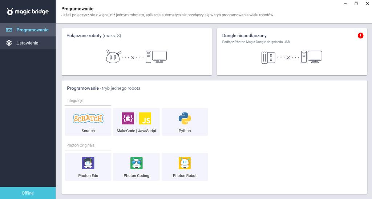Click the Photon Coding sunglasses robot icon
Viewport: 372px width, 199px height.
coord(137,163)
